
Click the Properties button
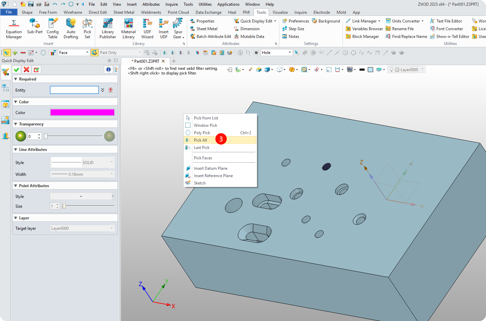tap(202, 21)
